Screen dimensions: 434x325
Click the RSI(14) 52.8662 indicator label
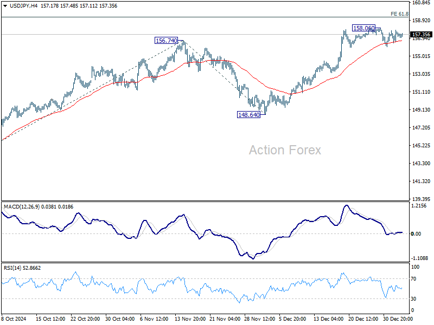coord(22,268)
